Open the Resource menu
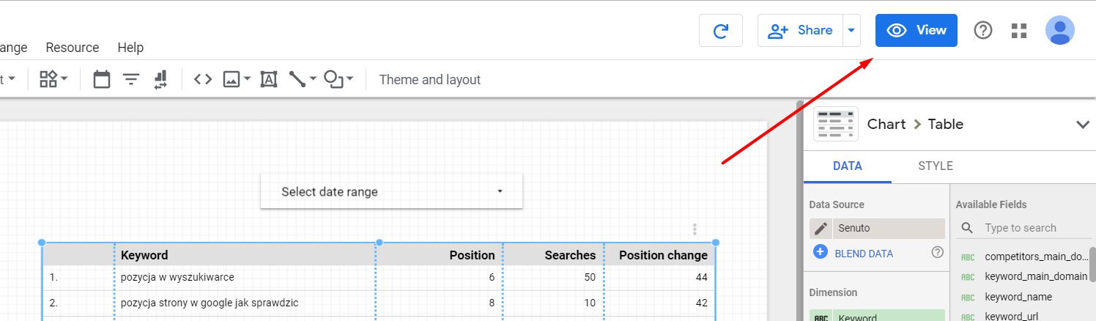1096x321 pixels. 72,48
